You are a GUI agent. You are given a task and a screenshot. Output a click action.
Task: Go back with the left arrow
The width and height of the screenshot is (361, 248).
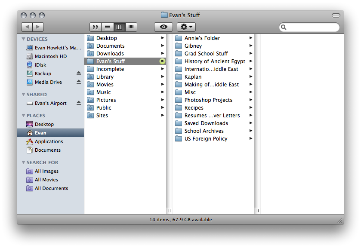point(27,27)
